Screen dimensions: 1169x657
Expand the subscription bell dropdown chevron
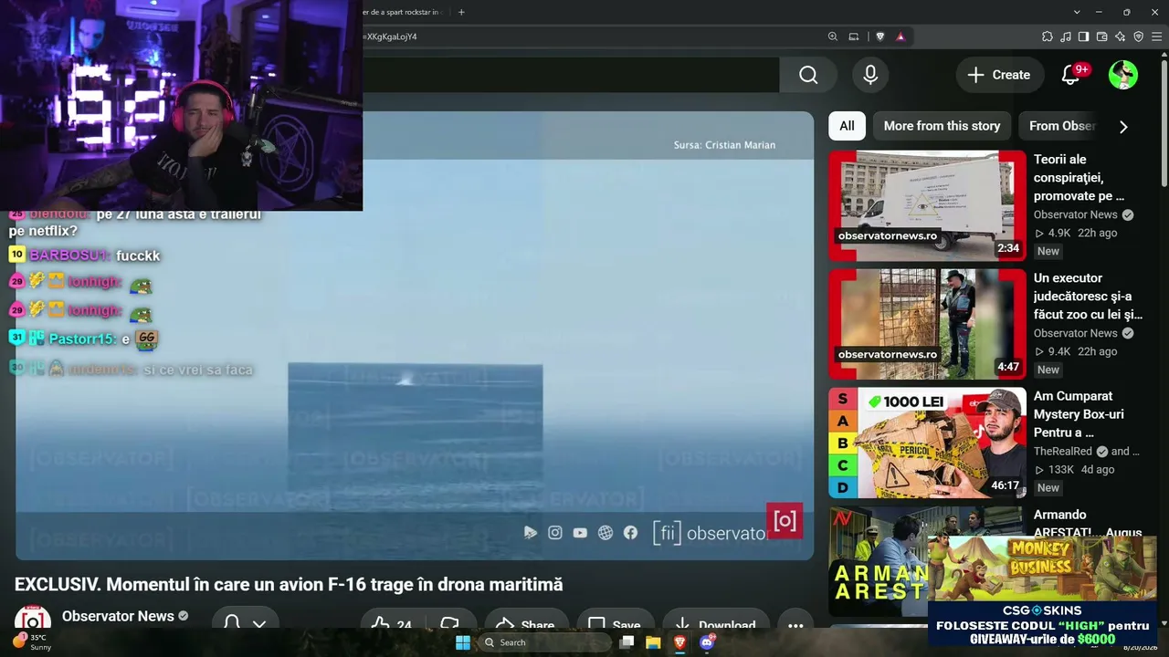coord(259,623)
